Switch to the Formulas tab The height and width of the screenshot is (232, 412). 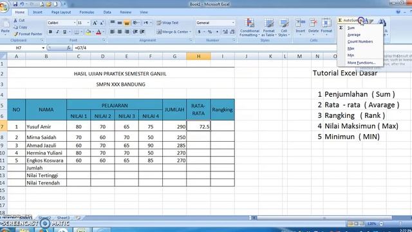point(87,12)
